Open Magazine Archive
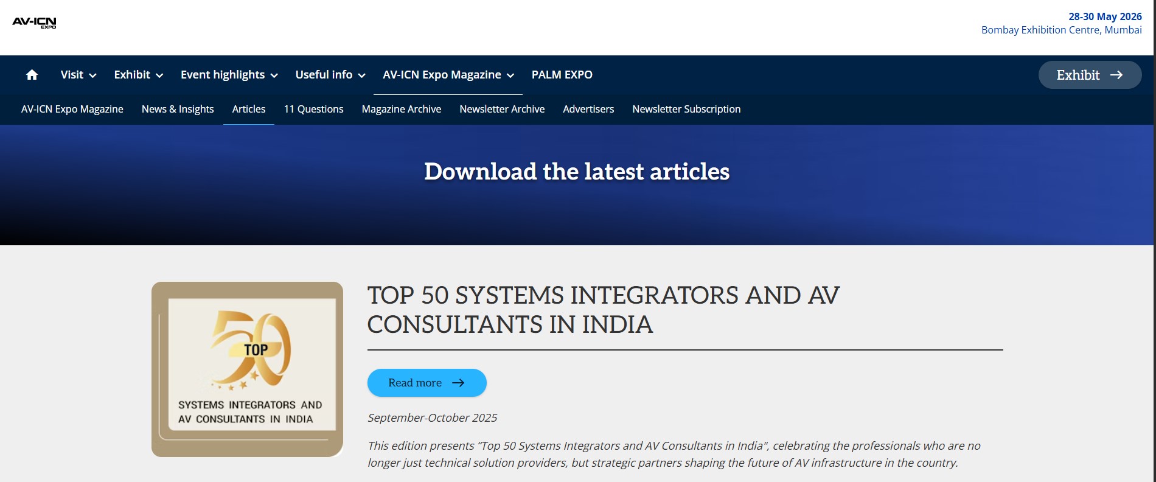The height and width of the screenshot is (482, 1156). coord(402,109)
